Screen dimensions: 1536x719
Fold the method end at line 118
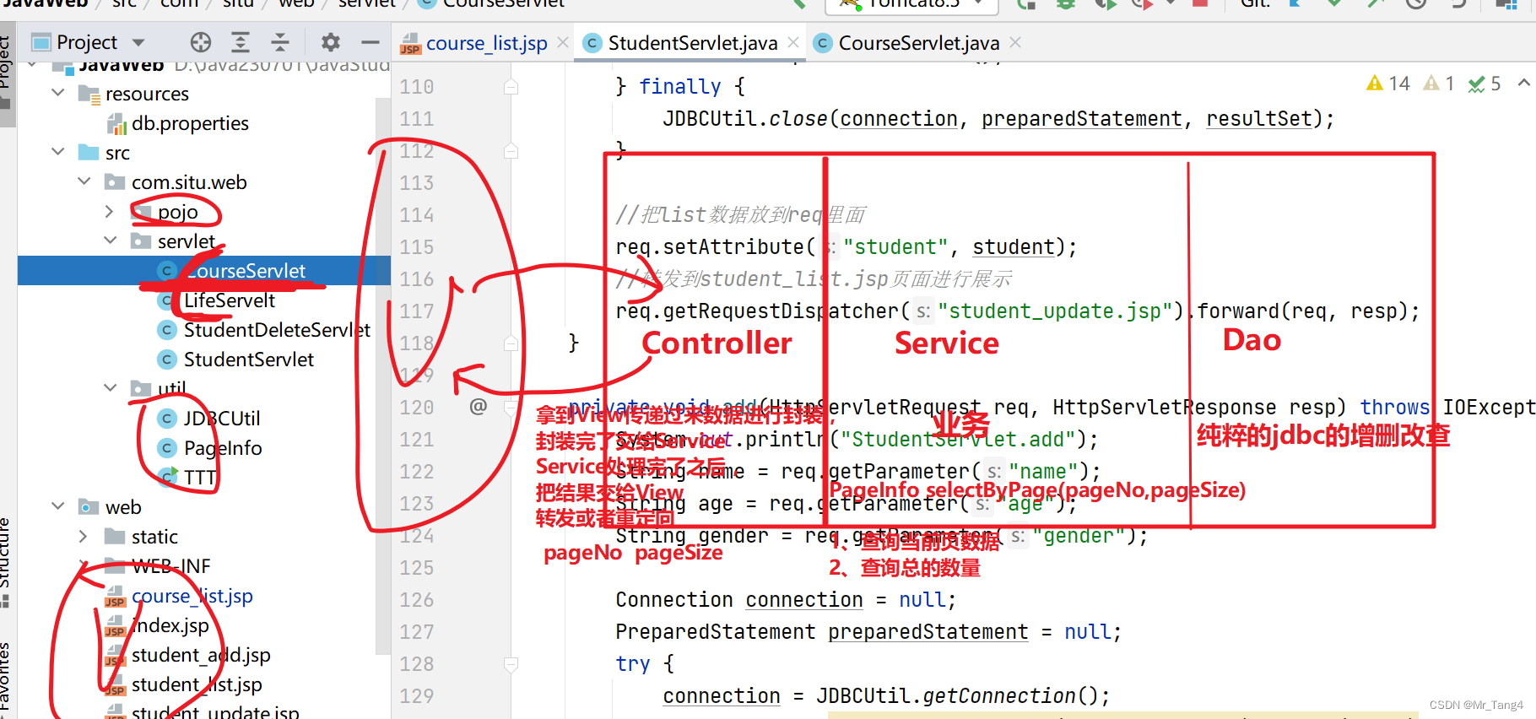(x=511, y=343)
